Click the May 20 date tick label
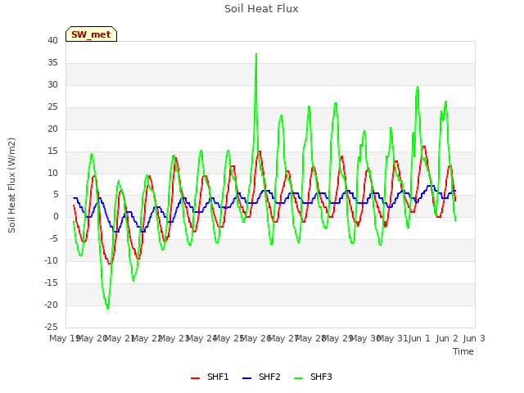Viewport: 524px width, 393px height. 92,338
